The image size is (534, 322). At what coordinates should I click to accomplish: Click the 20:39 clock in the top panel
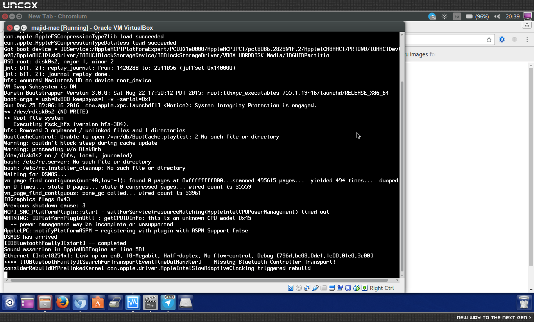click(512, 16)
